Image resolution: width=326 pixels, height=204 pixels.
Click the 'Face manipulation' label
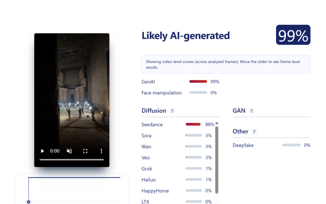click(162, 93)
